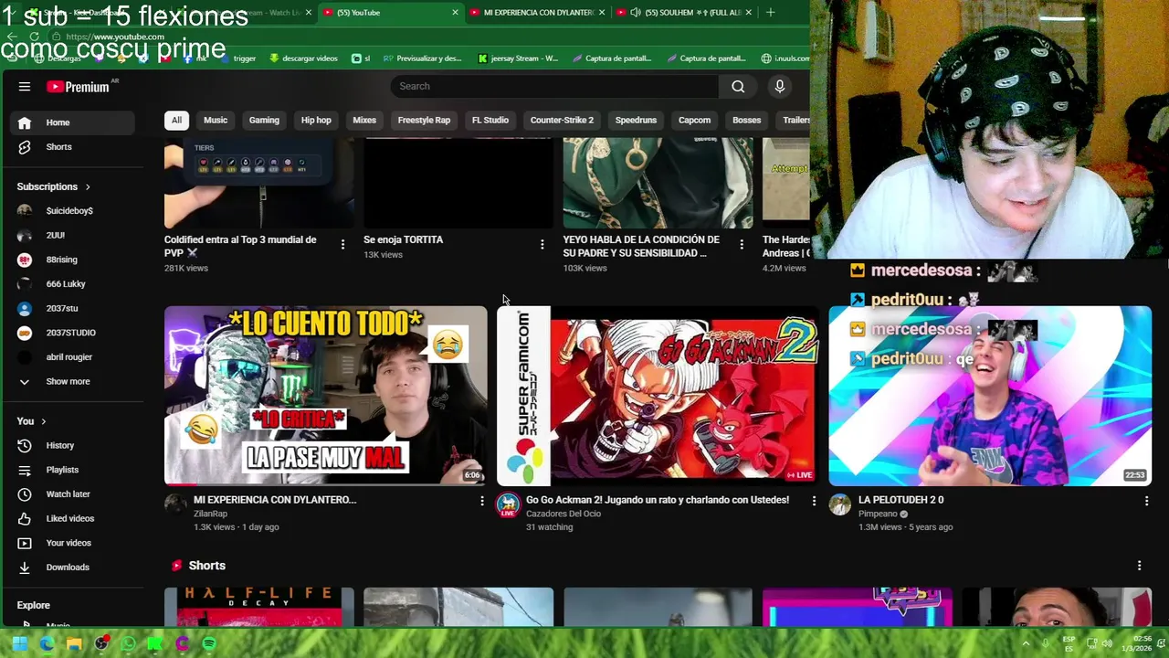1169x658 pixels.
Task: Expand the You section arrow
Action: click(x=42, y=421)
